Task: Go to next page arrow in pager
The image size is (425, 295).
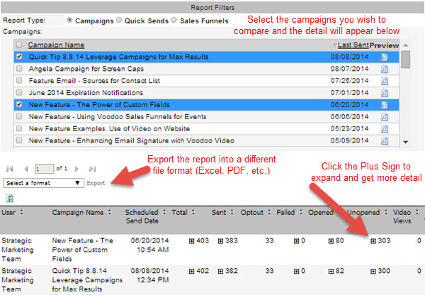Action: click(76, 169)
